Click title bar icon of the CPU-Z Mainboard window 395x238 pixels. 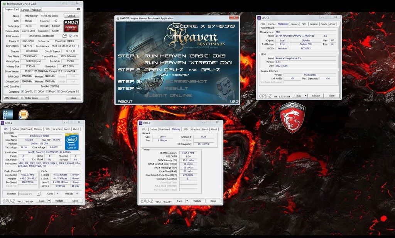pos(259,18)
